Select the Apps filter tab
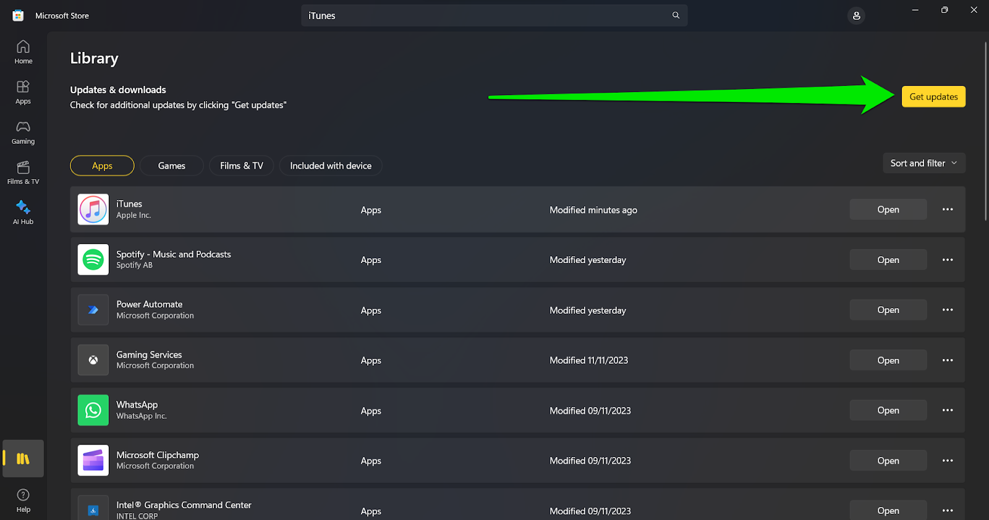Screen dimensions: 989x520 point(102,166)
